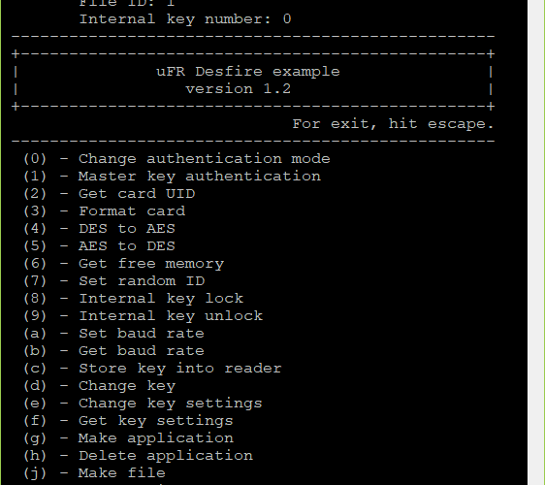Select the Get key settings entry
Screen dimensions: 545x485
point(128,421)
